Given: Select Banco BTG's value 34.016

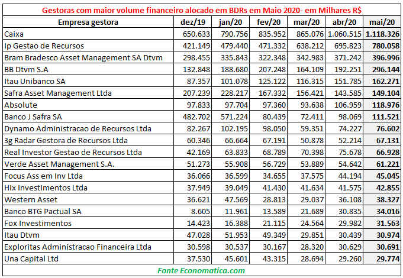Looking at the screenshot, I should (388, 211).
